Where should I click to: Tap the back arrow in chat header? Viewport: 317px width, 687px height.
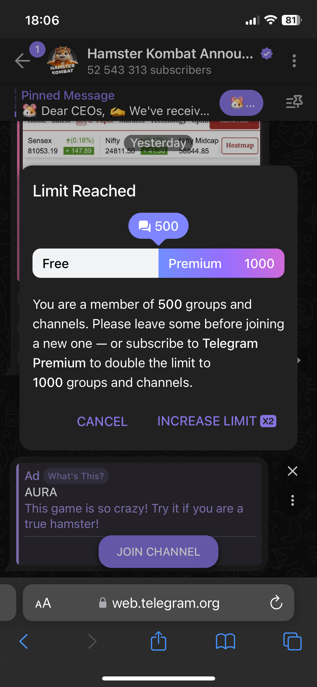click(23, 60)
